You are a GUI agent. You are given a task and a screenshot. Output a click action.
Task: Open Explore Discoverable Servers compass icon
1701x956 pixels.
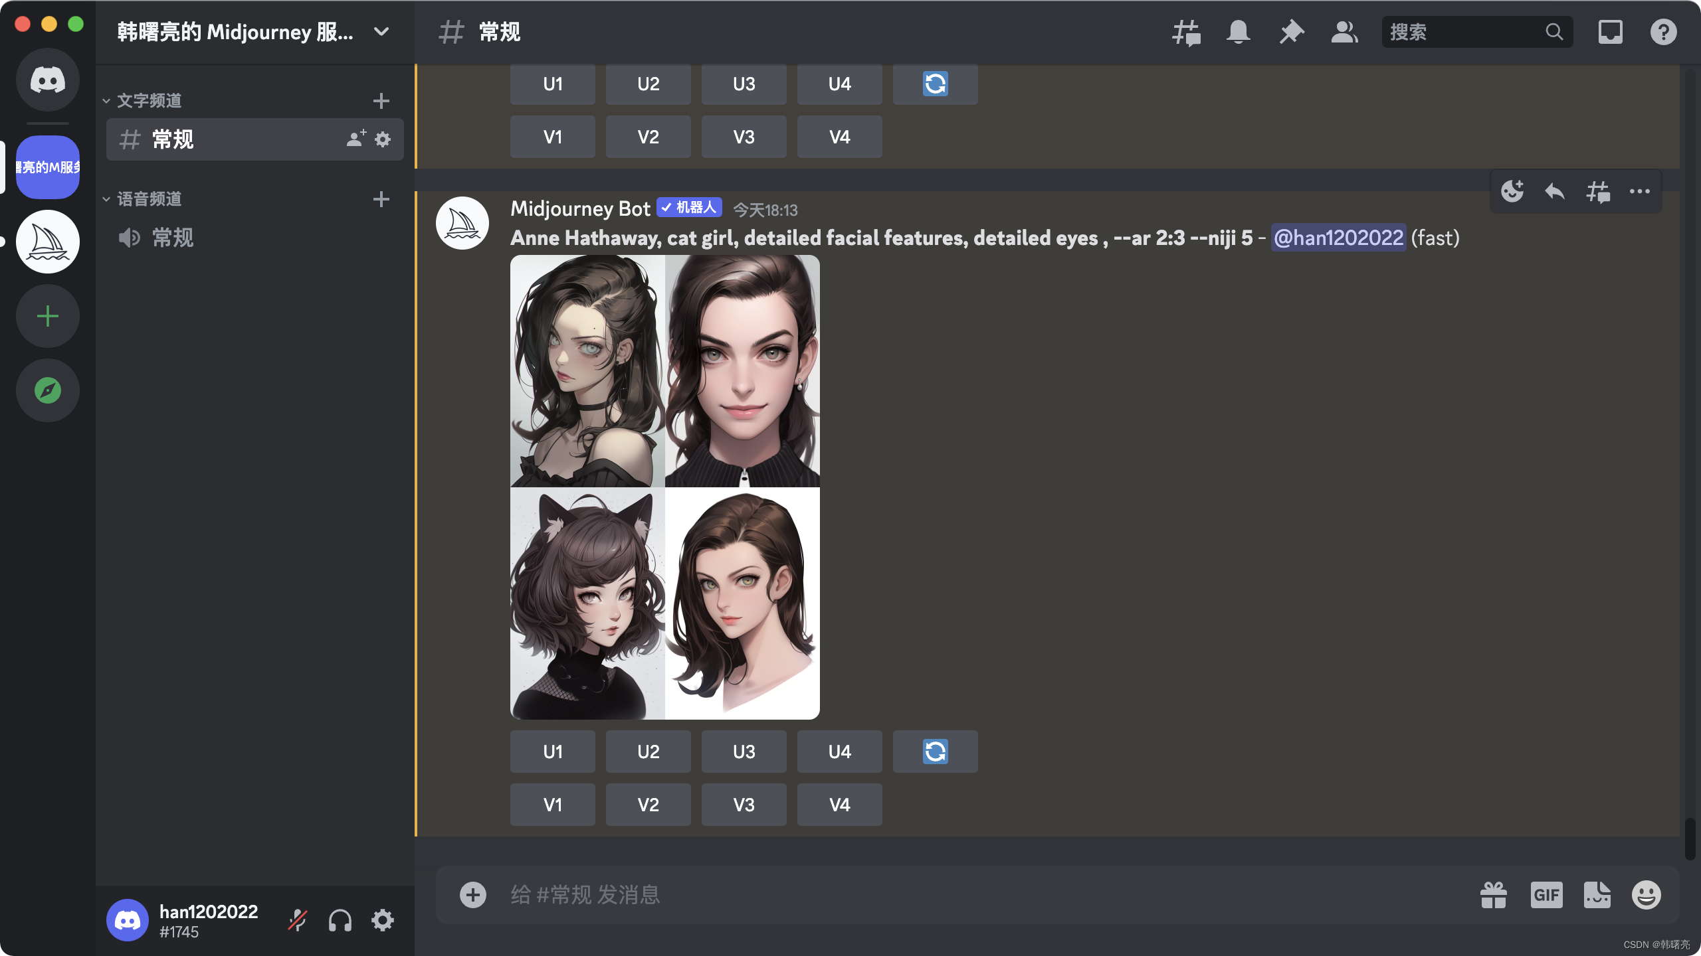[48, 390]
